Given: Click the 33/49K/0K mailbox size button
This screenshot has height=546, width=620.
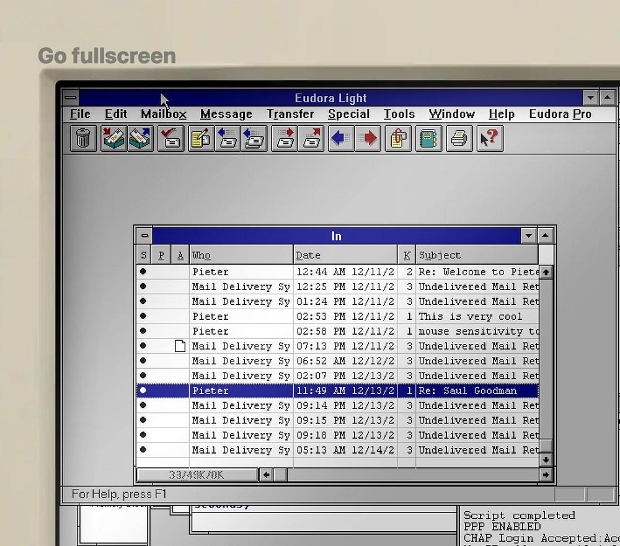Looking at the screenshot, I should tap(197, 475).
